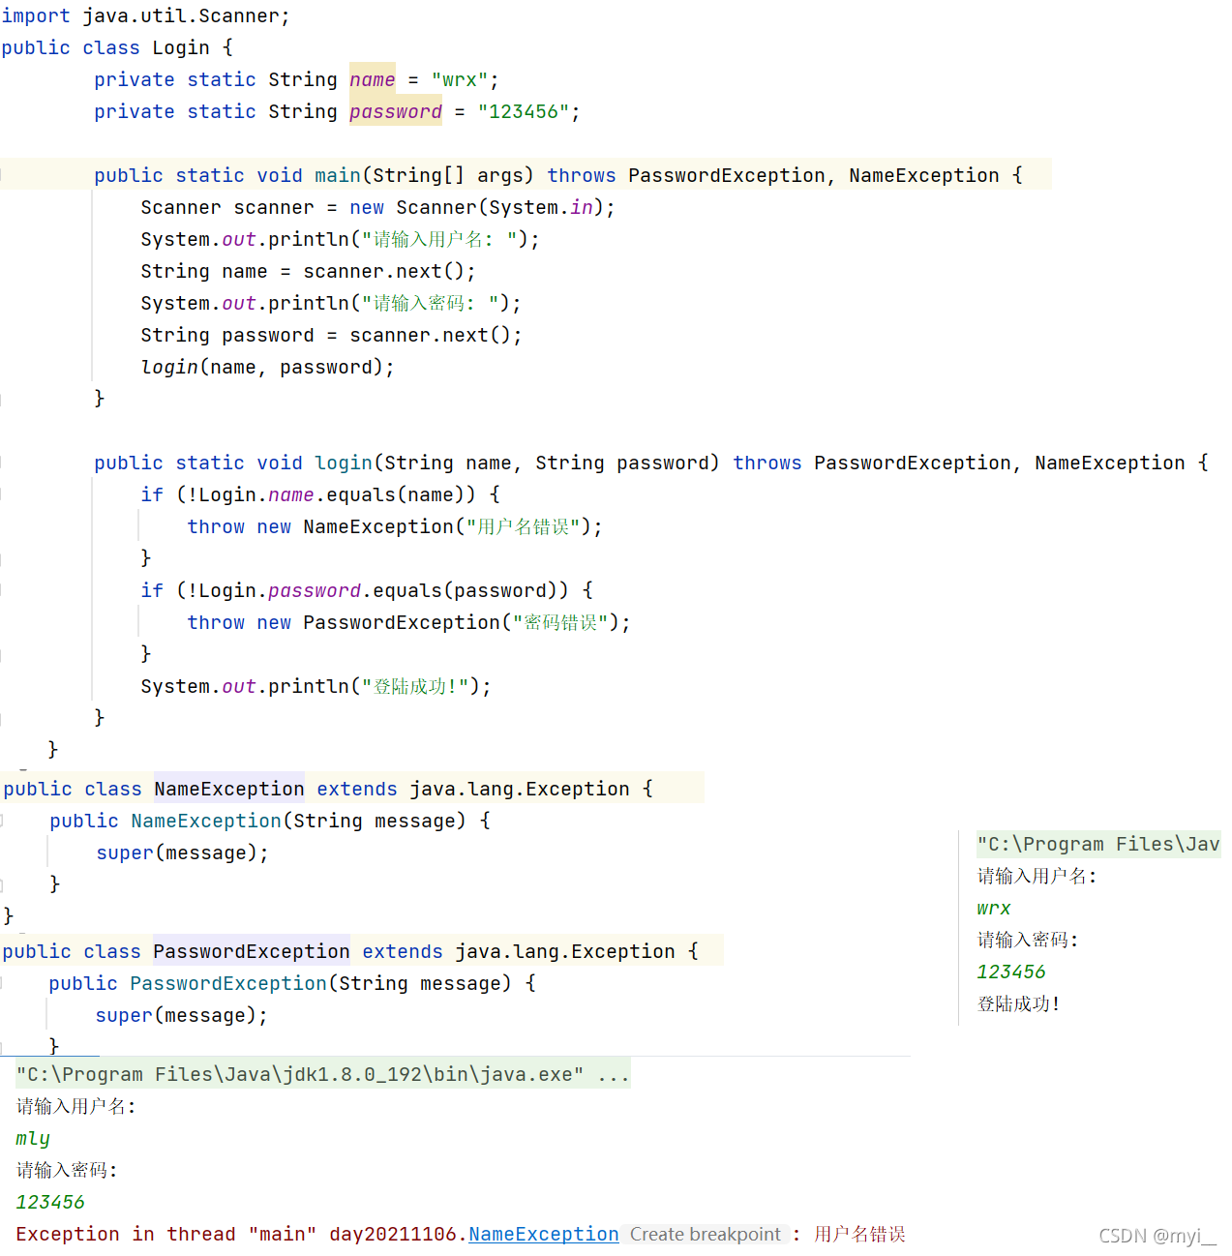Image resolution: width=1232 pixels, height=1256 pixels.
Task: Click the 'String name = scanner.next()' line
Action: pos(308,271)
